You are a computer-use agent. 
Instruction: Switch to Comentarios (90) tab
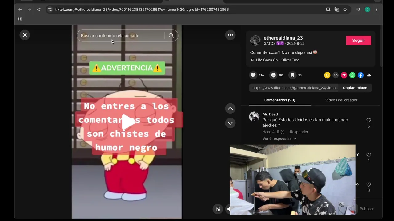coord(279,100)
